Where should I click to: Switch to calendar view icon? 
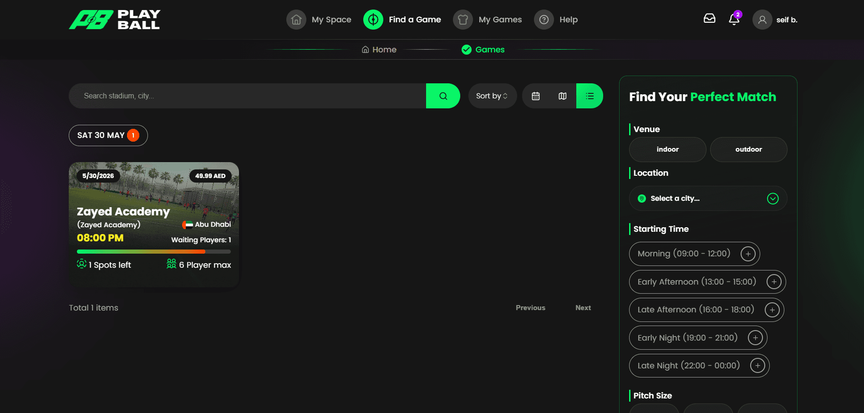pyautogui.click(x=536, y=96)
